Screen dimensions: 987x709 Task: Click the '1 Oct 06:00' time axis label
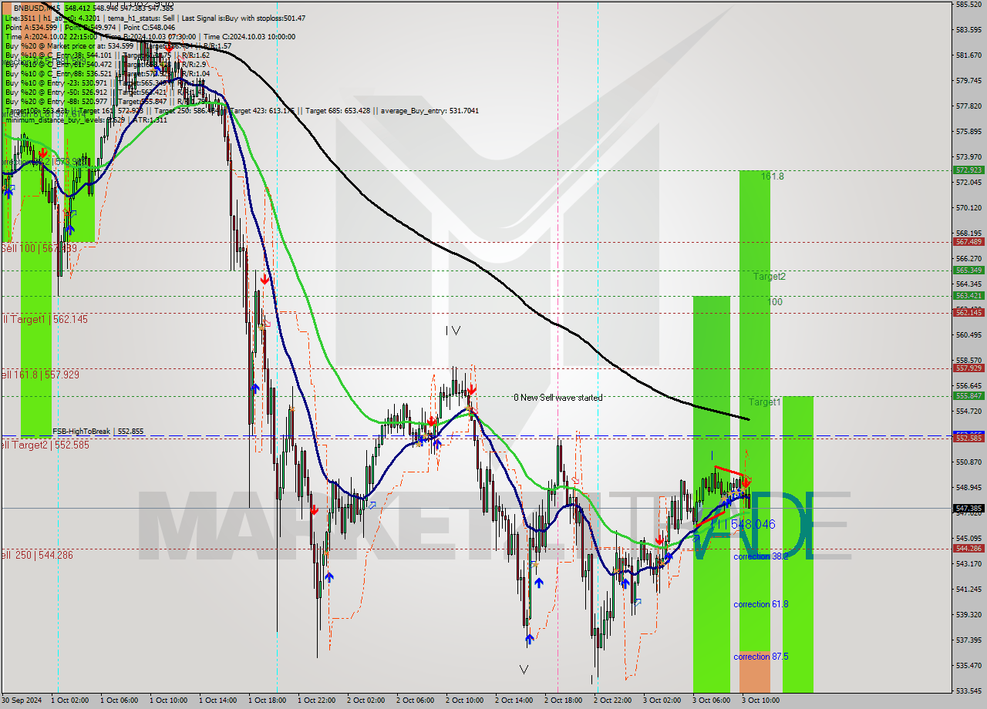(120, 701)
